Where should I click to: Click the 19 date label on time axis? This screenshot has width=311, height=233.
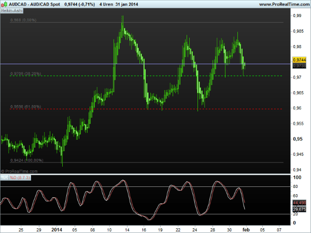pyautogui.click(x=160, y=230)
